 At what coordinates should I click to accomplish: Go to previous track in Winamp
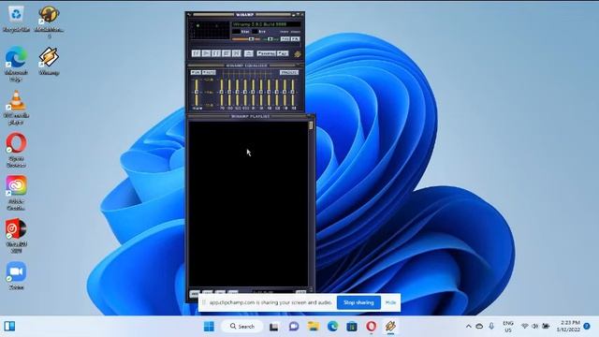(x=196, y=53)
